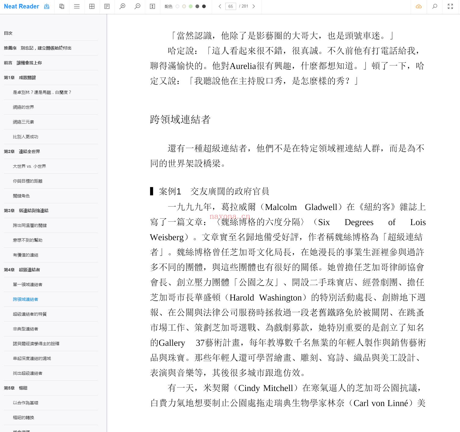The height and width of the screenshot is (432, 460).
Task: Select the dark gray color theme
Action: tap(197, 6)
